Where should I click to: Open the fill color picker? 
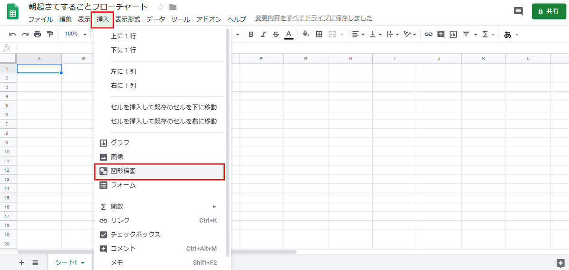[x=306, y=34]
